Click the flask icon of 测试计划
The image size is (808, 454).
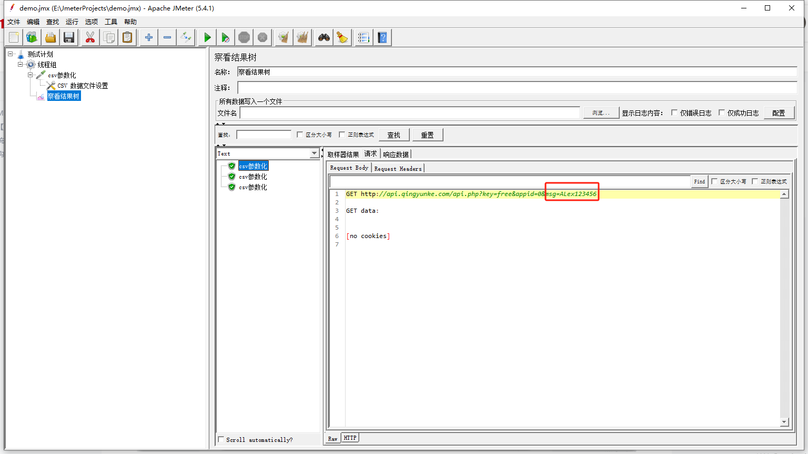[x=21, y=54]
